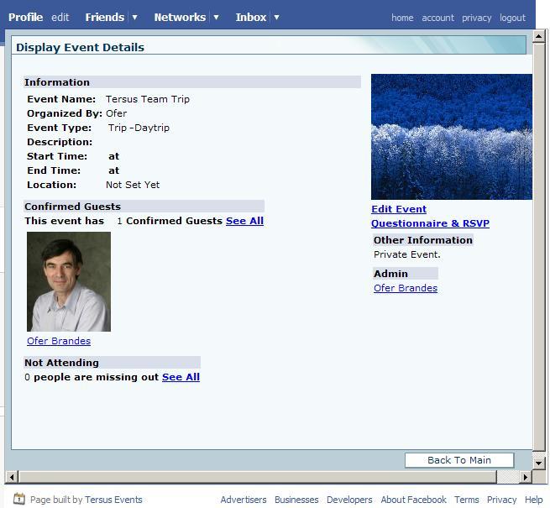Open Ofer Brandes admin link
Image resolution: width=550 pixels, height=508 pixels.
[x=406, y=288]
